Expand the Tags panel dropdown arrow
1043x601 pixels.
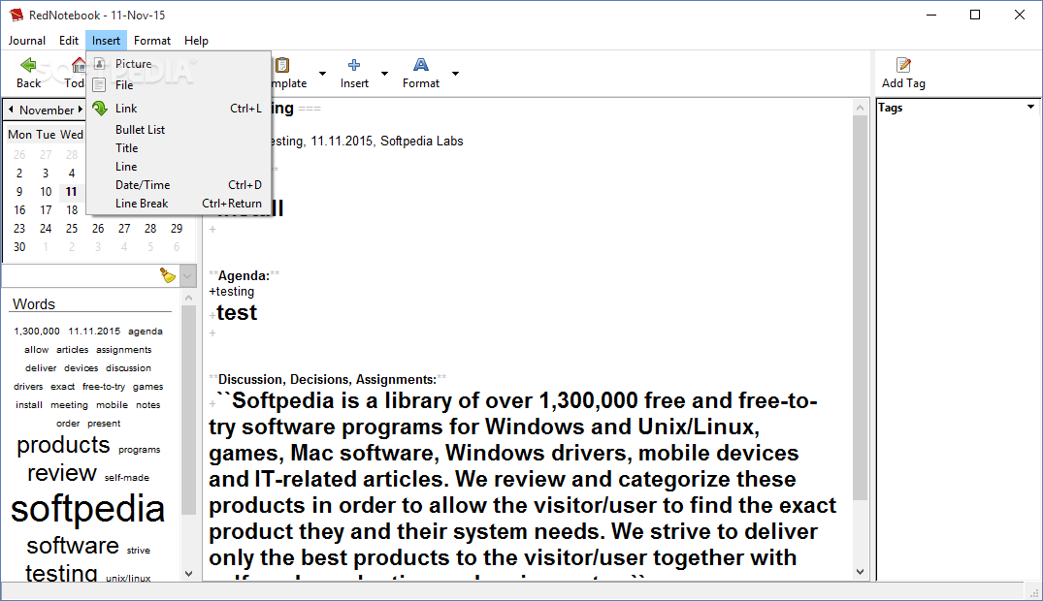[1030, 107]
